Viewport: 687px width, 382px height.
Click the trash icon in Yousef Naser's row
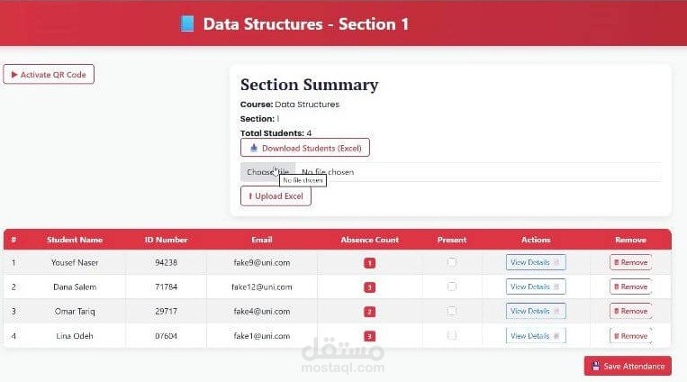tap(617, 262)
